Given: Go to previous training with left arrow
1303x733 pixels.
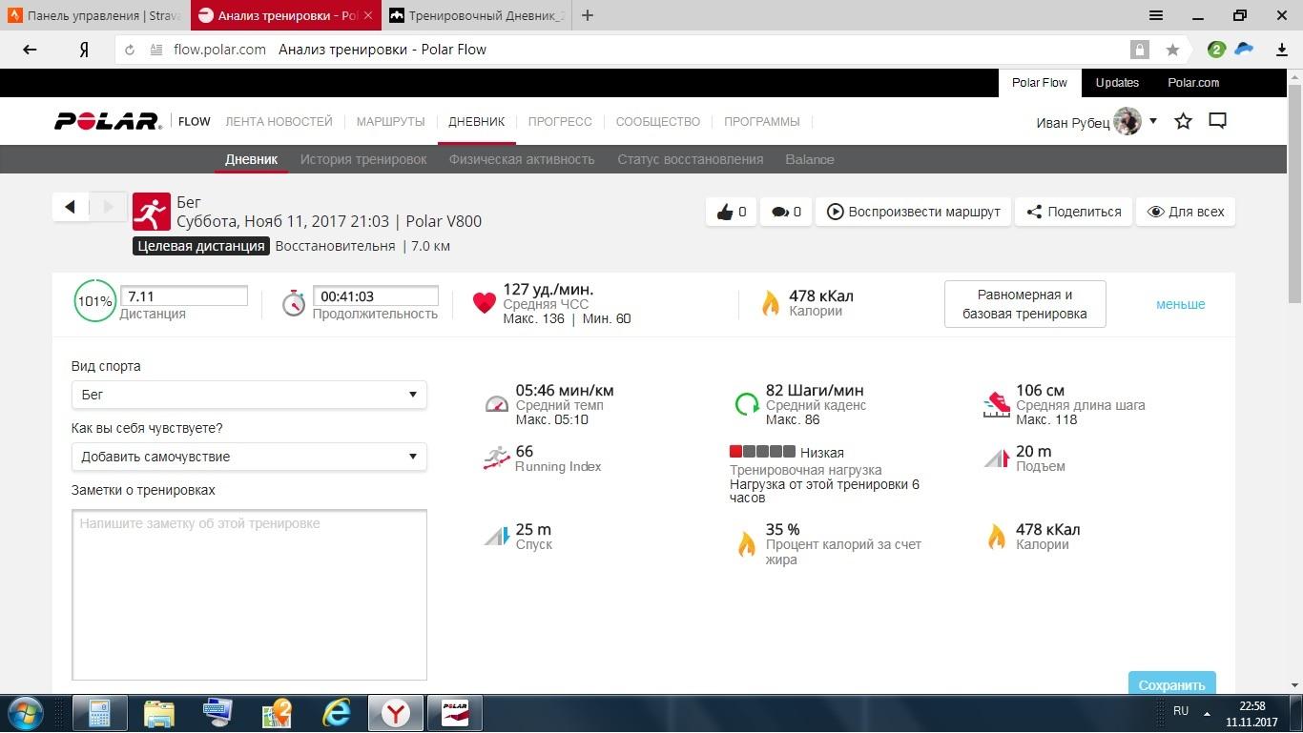Looking at the screenshot, I should pos(70,207).
